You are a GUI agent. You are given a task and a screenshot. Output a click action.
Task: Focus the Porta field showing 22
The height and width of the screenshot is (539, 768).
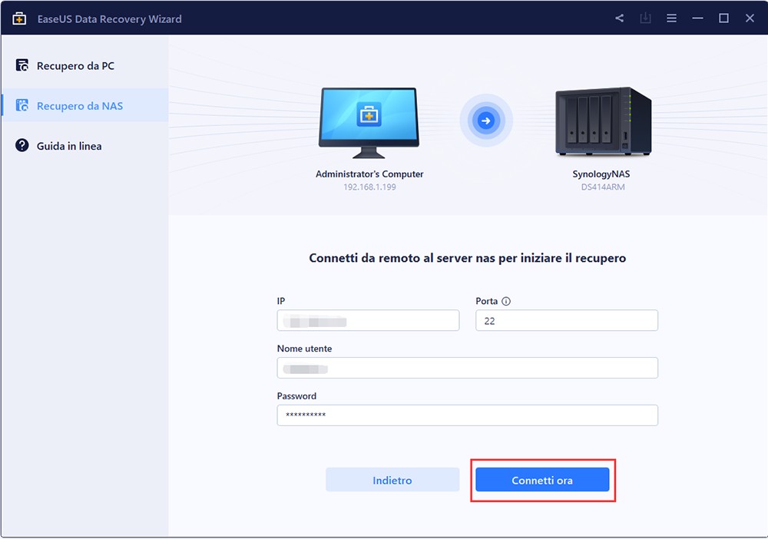tap(567, 320)
